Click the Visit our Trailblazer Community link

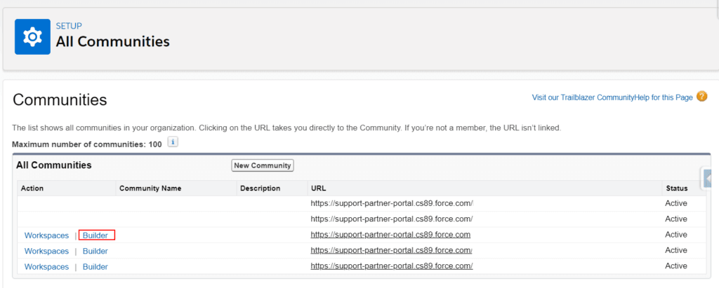(574, 97)
